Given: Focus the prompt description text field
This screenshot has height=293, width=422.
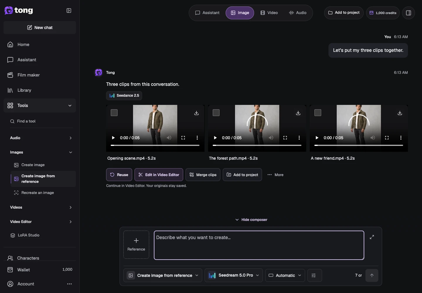Looking at the screenshot, I should coord(259,245).
